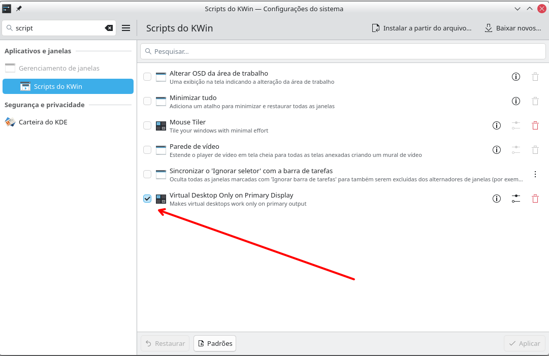
Task: Open info for Mouse Tiler script
Action: pos(497,125)
